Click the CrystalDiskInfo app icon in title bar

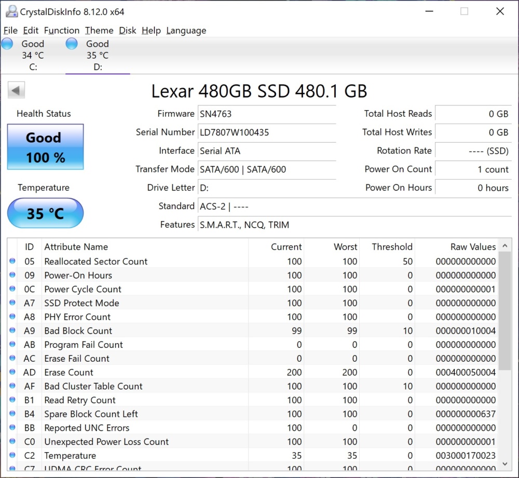(x=11, y=11)
